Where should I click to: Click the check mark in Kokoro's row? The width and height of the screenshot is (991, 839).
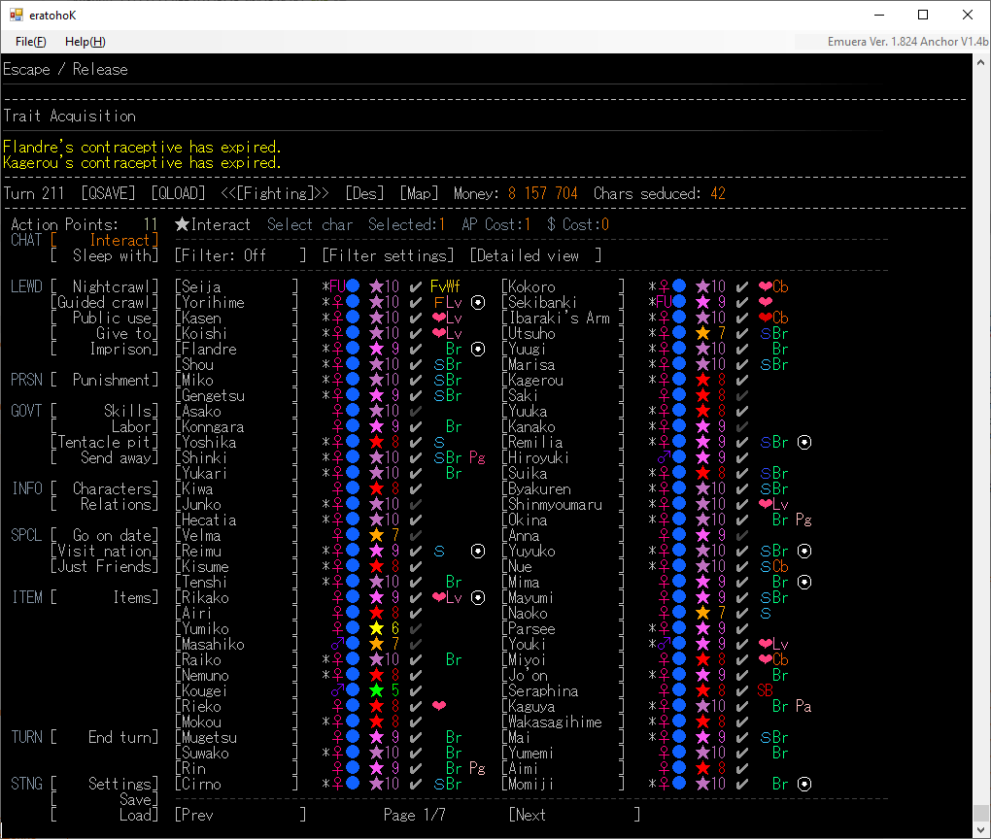click(742, 287)
